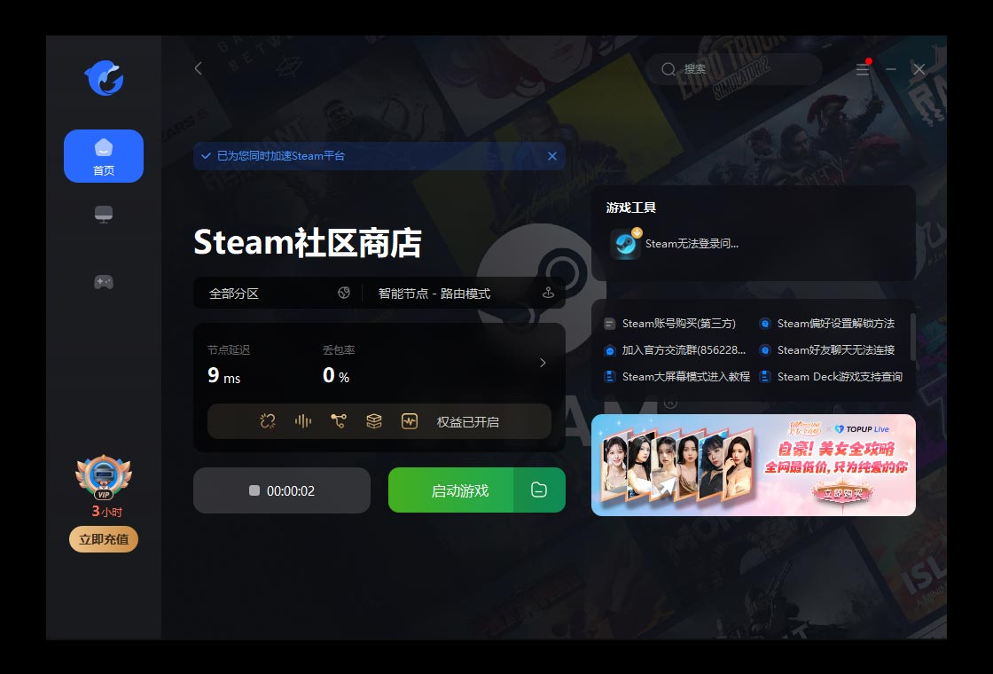993x674 pixels.
Task: Expand the node latency details panel
Action: [543, 362]
